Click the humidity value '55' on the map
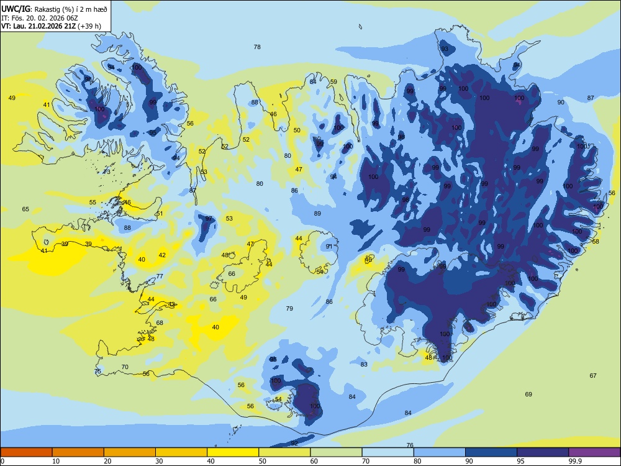 click(93, 202)
